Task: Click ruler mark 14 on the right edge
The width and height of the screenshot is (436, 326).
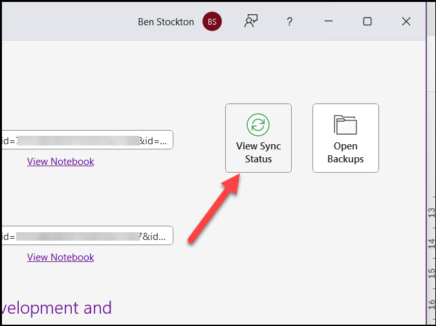Action: [431, 243]
